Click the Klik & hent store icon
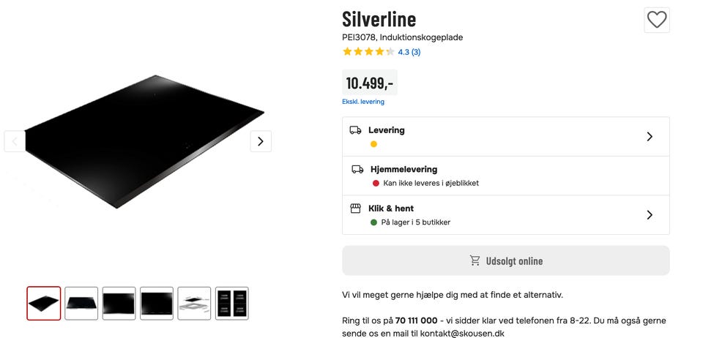The image size is (703, 338). [x=355, y=209]
